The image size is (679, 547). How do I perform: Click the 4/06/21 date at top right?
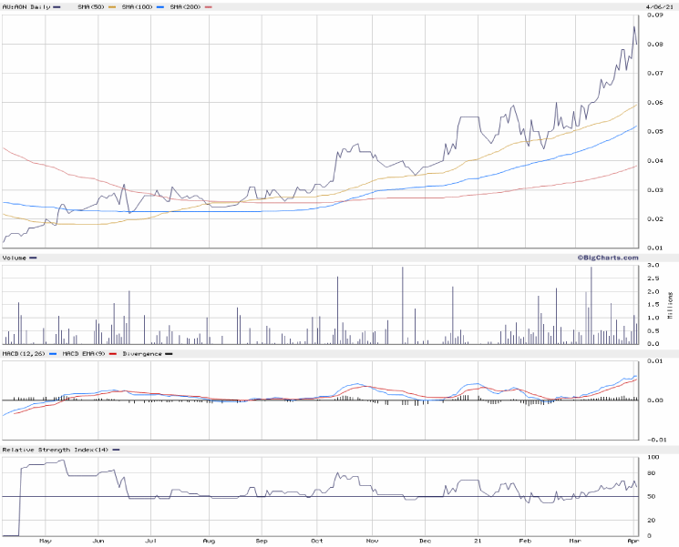(x=648, y=6)
